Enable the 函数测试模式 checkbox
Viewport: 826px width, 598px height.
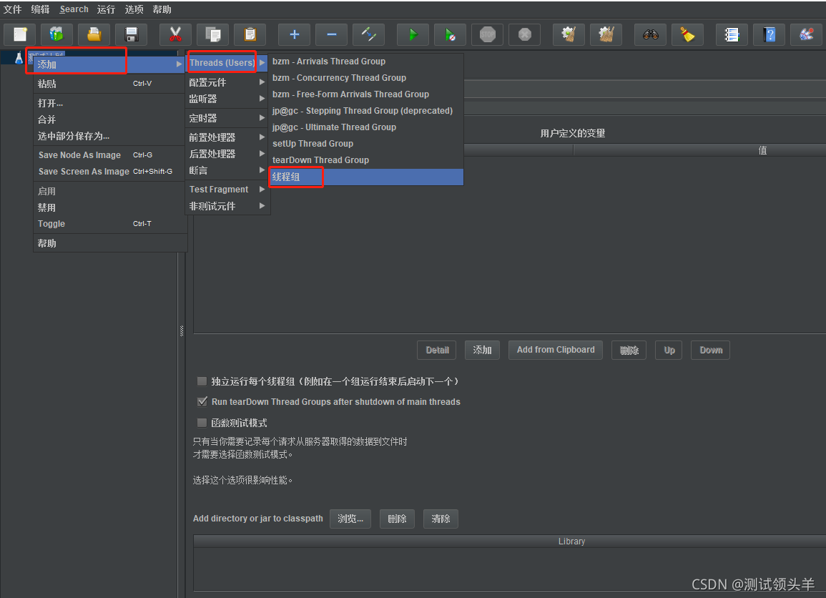(202, 423)
